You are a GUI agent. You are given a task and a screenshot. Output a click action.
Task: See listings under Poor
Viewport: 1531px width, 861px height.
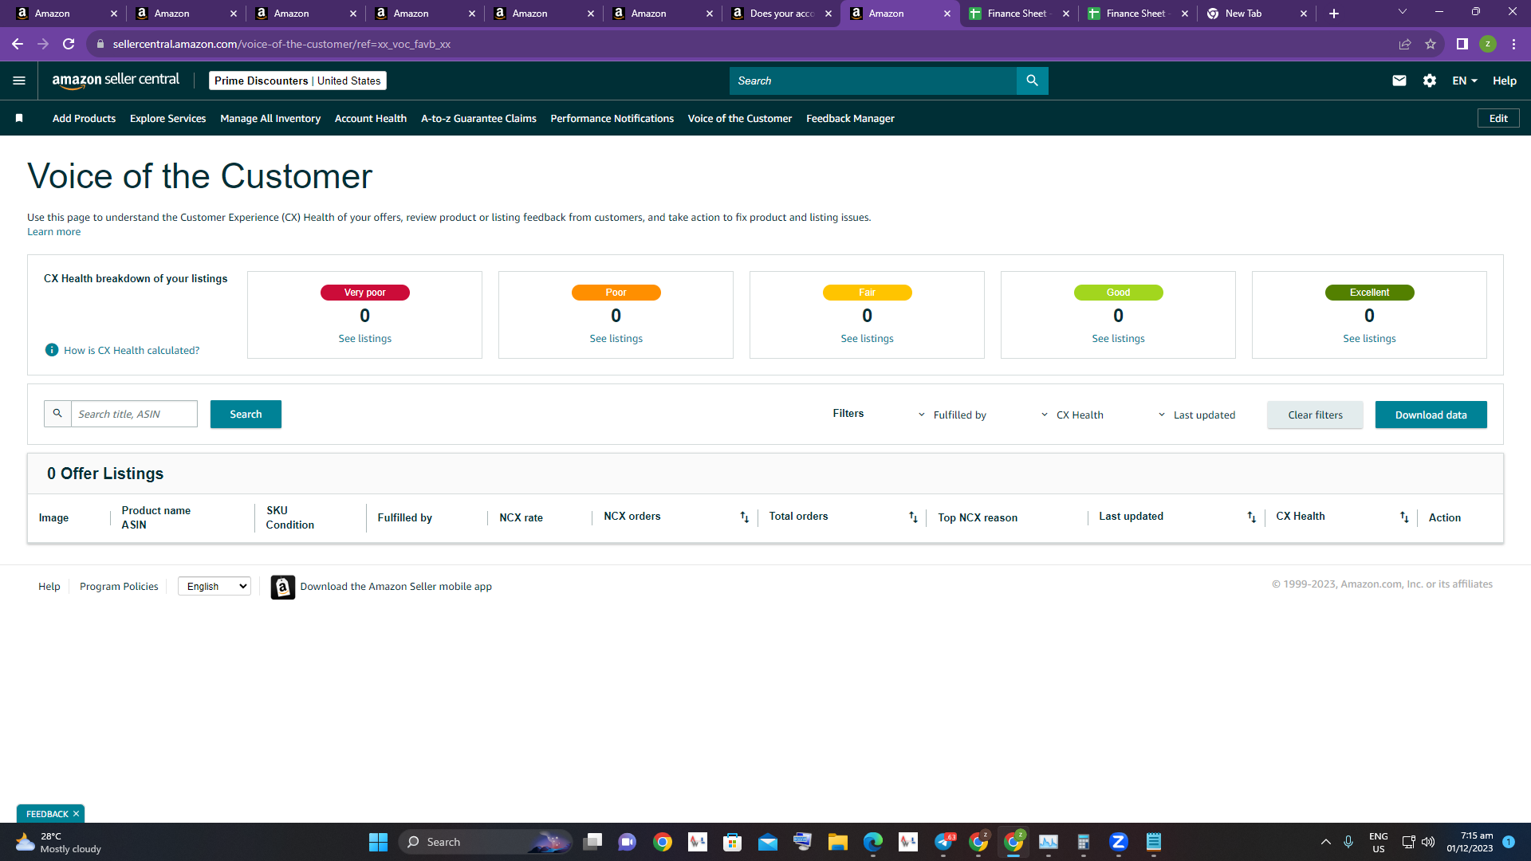pos(616,339)
